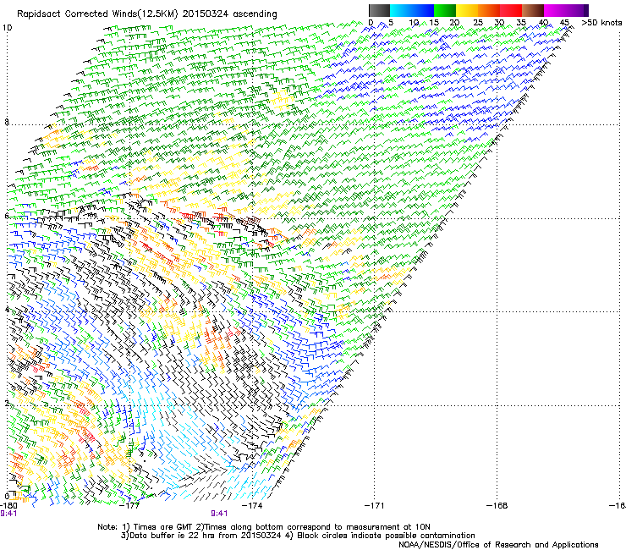
Task: Click the '10' latitude axis label
Action: tap(7, 28)
